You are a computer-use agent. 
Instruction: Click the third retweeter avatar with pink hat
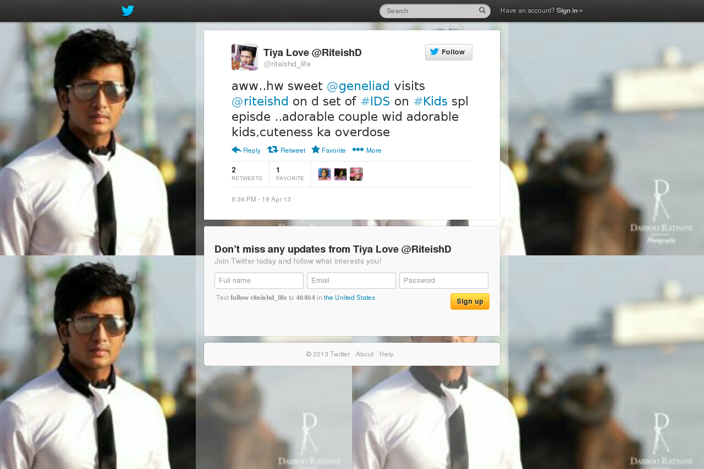(x=356, y=174)
